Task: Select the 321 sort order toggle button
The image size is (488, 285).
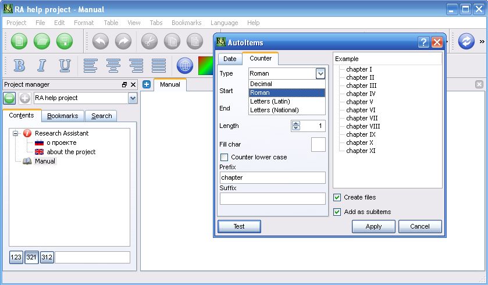Action: click(31, 257)
